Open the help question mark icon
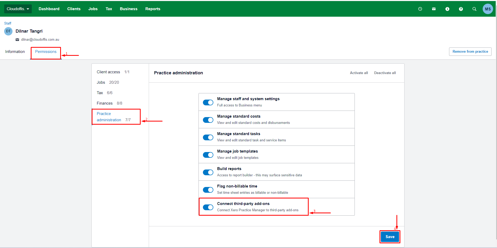This screenshot has height=248, width=497. [x=461, y=9]
